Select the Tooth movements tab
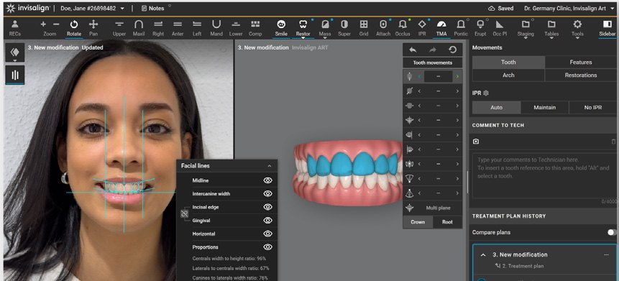Screen dimensions: 619x281 pyautogui.click(x=508, y=62)
